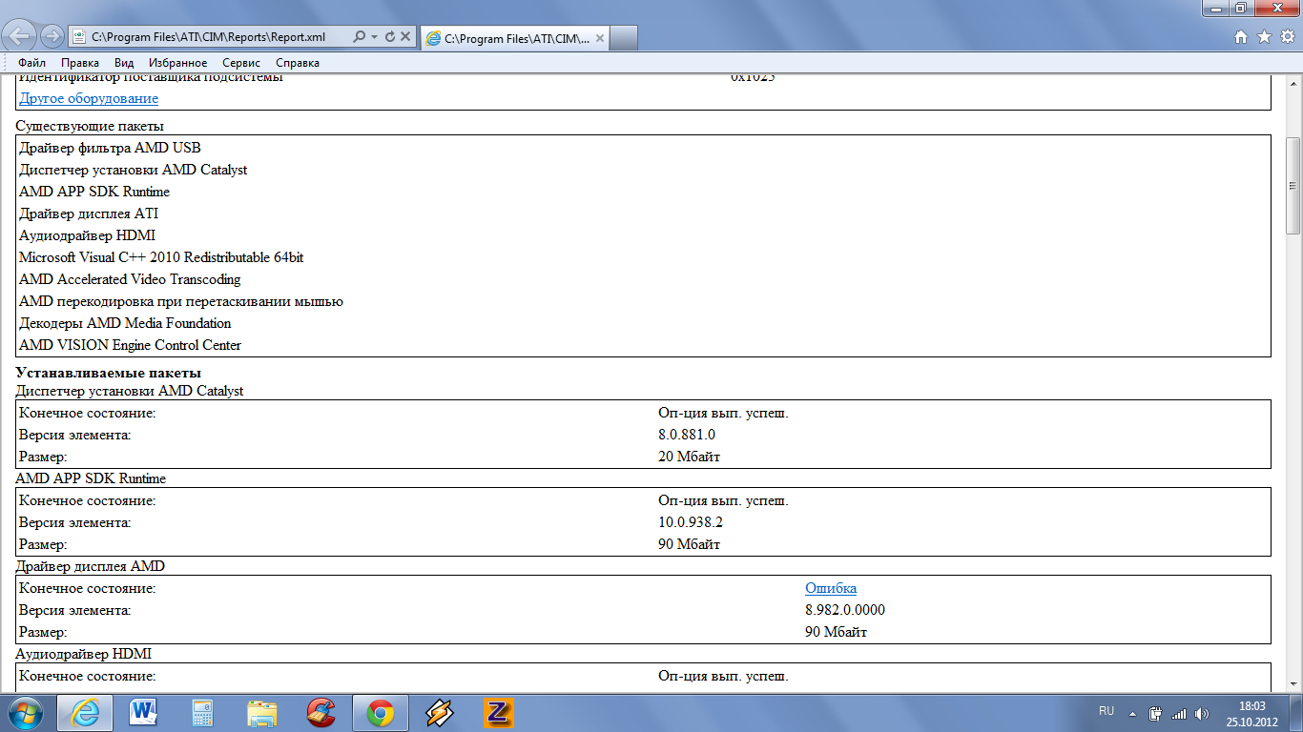Show hidden tray icons arrow
This screenshot has height=732, width=1303.
[x=1133, y=712]
